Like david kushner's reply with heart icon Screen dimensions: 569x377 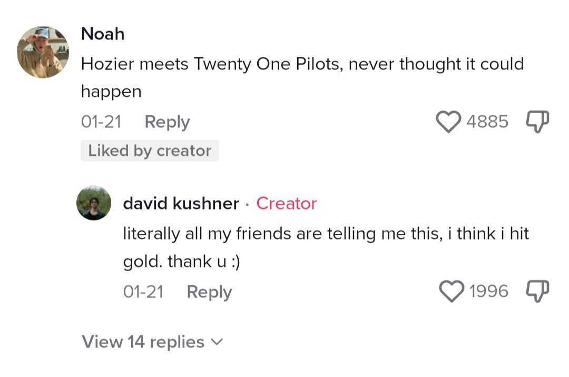[x=452, y=291]
